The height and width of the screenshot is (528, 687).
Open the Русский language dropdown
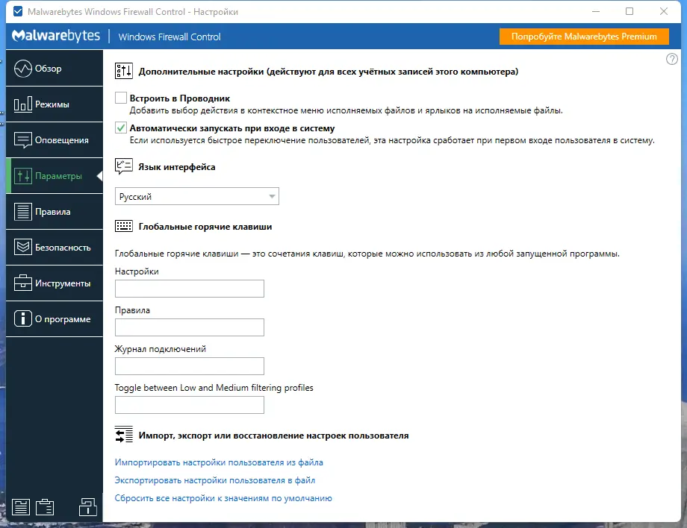click(x=196, y=196)
